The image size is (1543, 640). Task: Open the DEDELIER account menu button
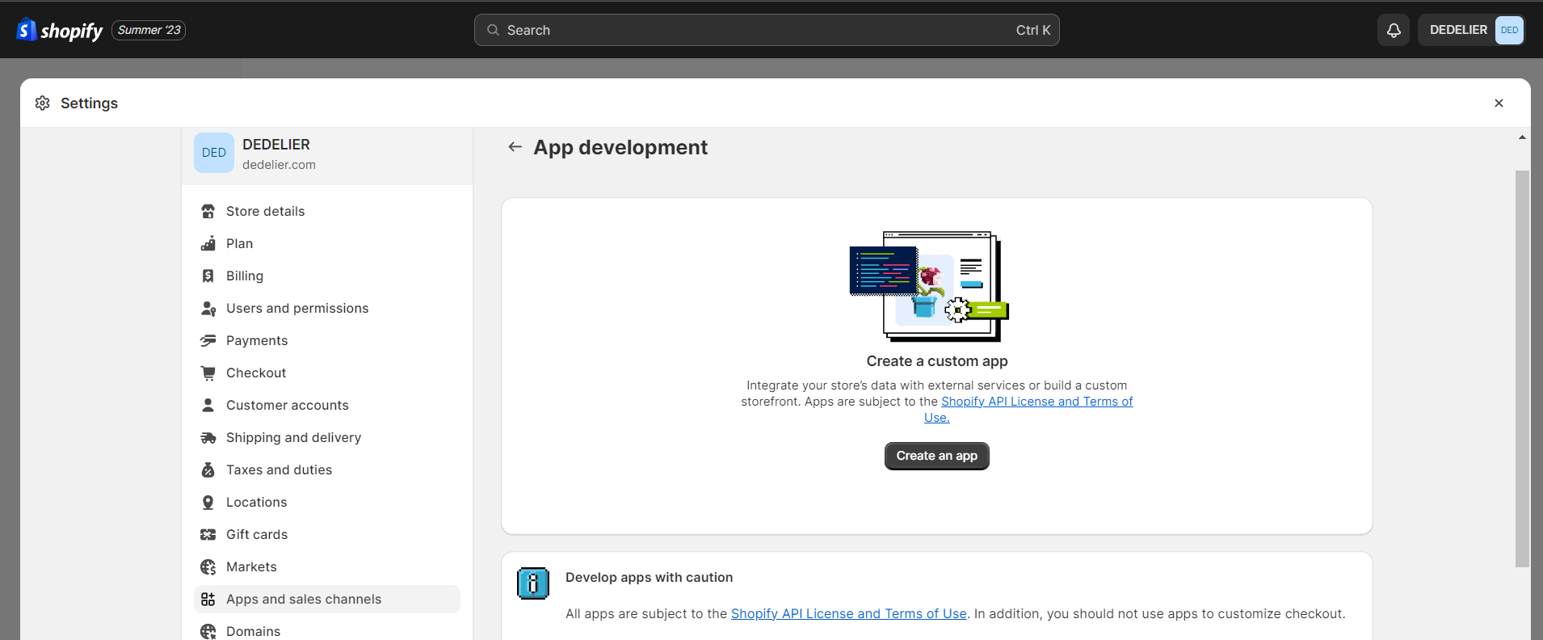coord(1471,30)
